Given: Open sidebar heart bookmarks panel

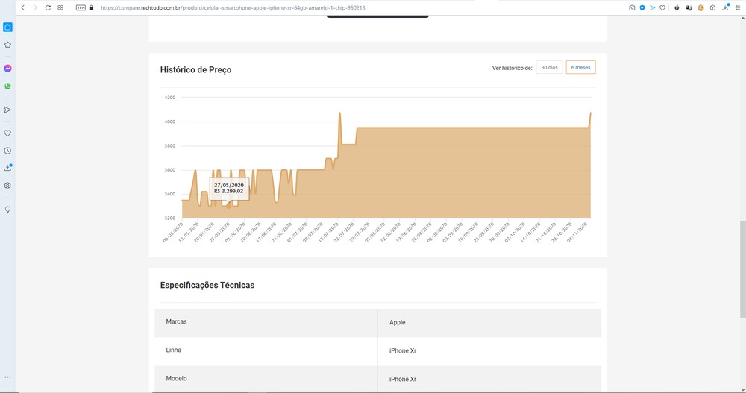Looking at the screenshot, I should pos(7,133).
